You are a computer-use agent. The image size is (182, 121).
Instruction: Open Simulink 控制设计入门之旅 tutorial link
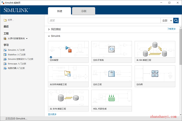point(21,59)
